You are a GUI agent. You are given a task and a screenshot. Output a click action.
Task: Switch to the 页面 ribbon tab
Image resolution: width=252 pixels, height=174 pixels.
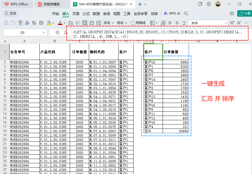click(76, 14)
